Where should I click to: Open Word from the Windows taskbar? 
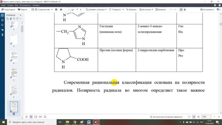89,122
